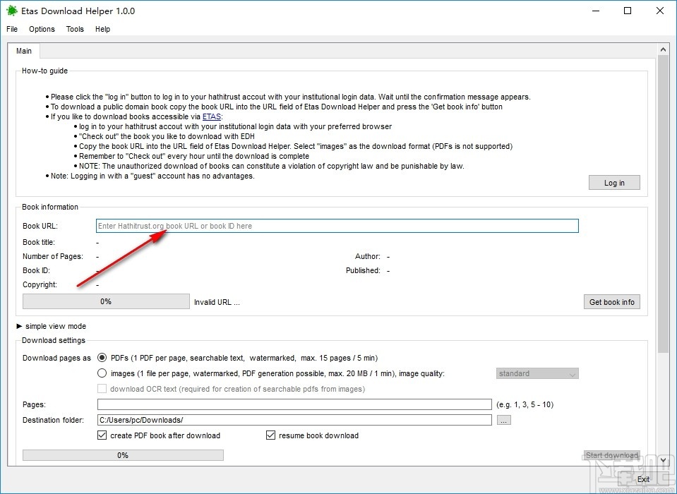Viewport: 677px width, 494px height.
Task: Open the Help menu
Action: [x=102, y=29]
